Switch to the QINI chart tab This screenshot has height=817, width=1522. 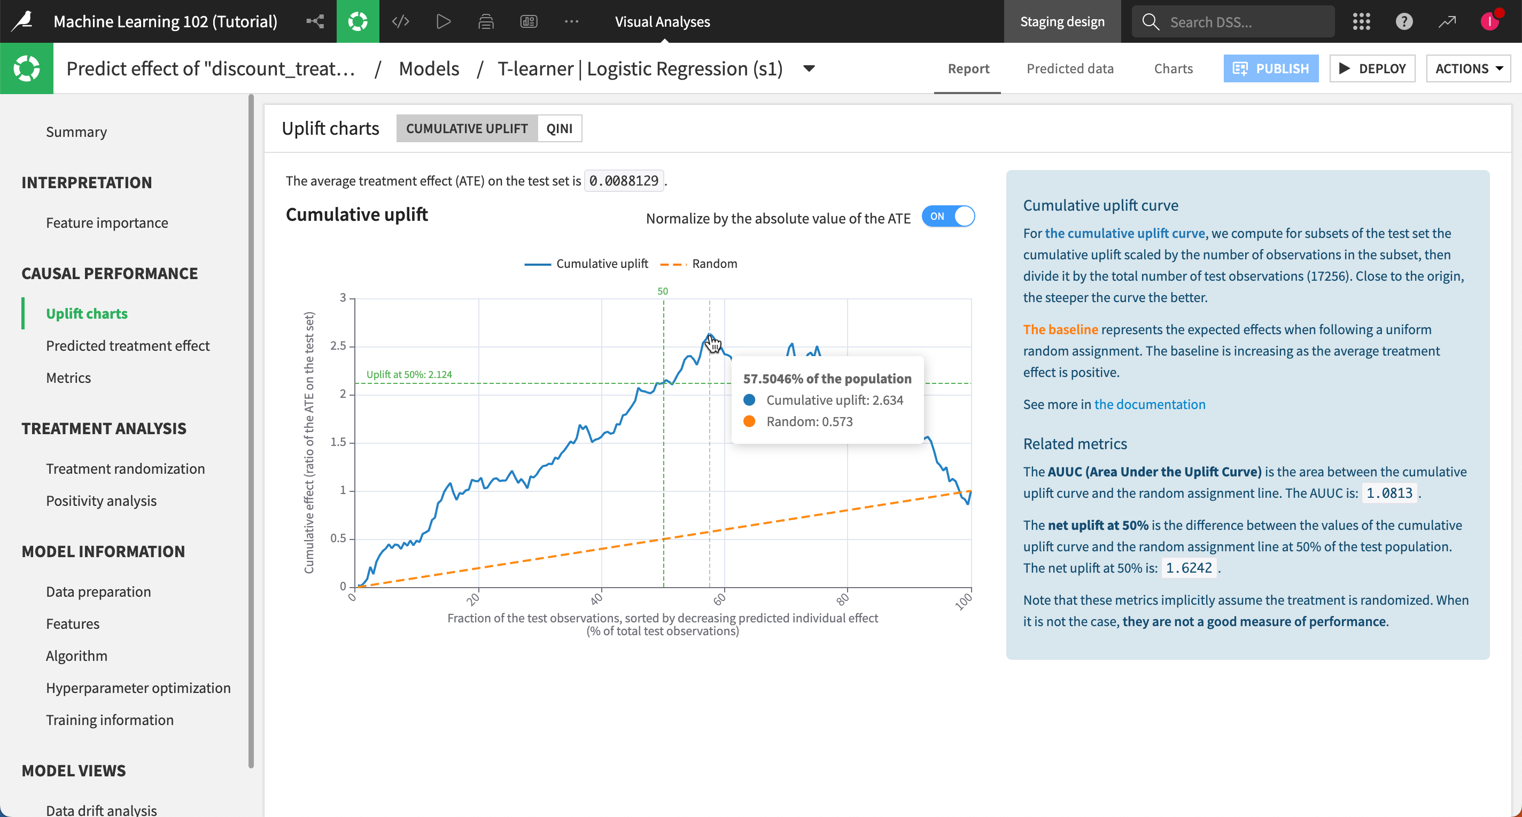pos(559,128)
